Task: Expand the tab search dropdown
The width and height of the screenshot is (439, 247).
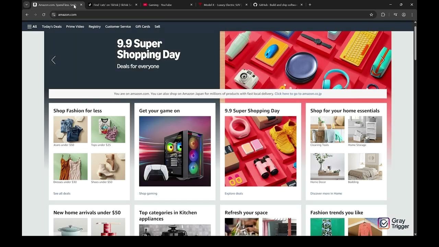Action: pos(26,5)
